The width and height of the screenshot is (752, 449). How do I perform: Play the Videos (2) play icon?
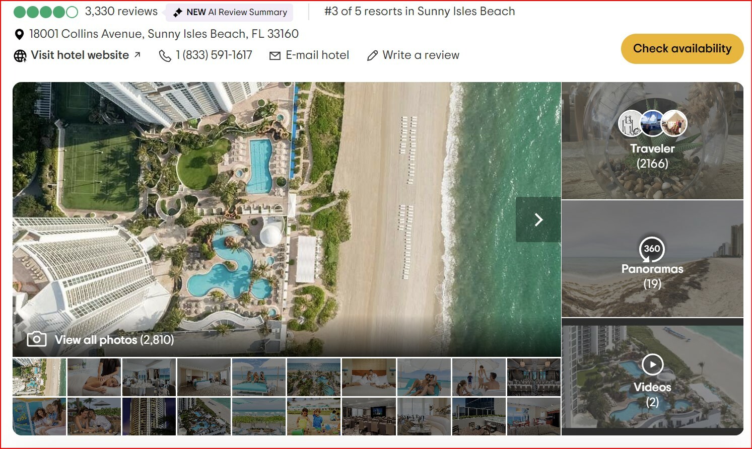(652, 364)
